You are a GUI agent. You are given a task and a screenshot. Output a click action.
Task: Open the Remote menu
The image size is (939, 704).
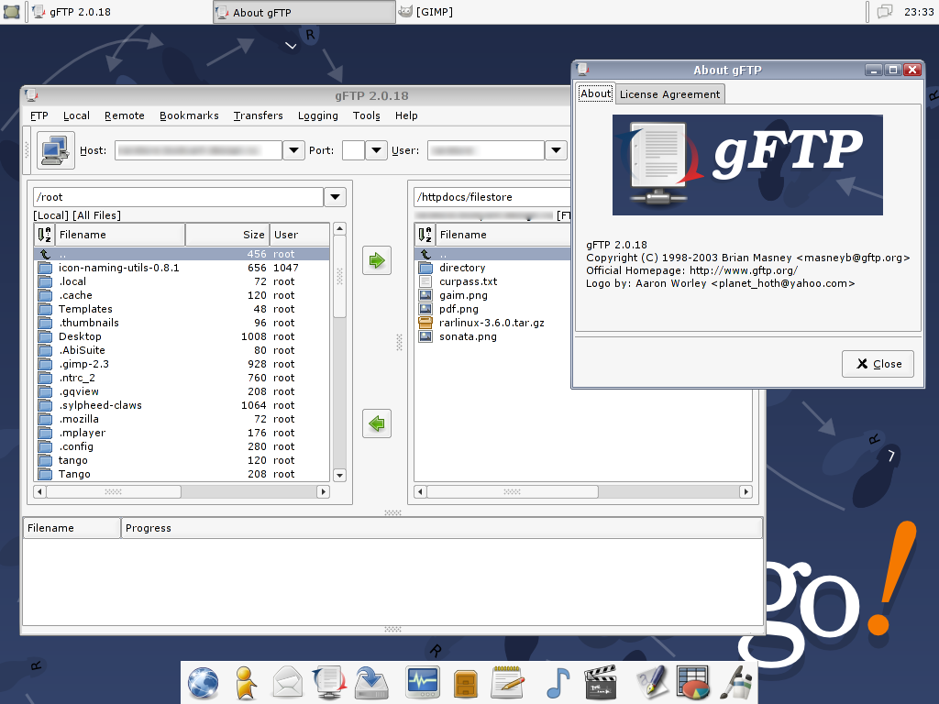(125, 115)
